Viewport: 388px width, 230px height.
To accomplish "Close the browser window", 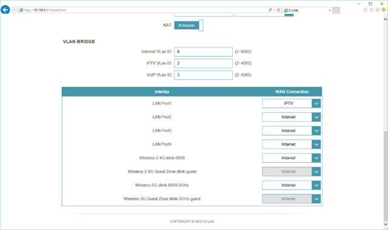I will pos(382,4).
